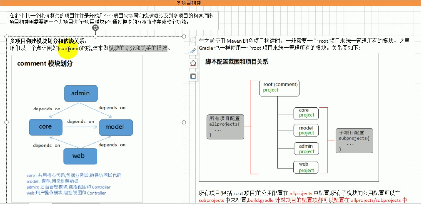Click the collapse minus icon beside the text box

tap(193, 40)
